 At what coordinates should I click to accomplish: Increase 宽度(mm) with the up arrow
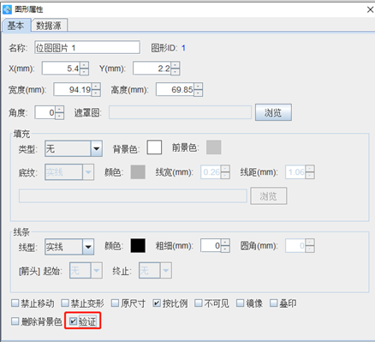(96, 87)
